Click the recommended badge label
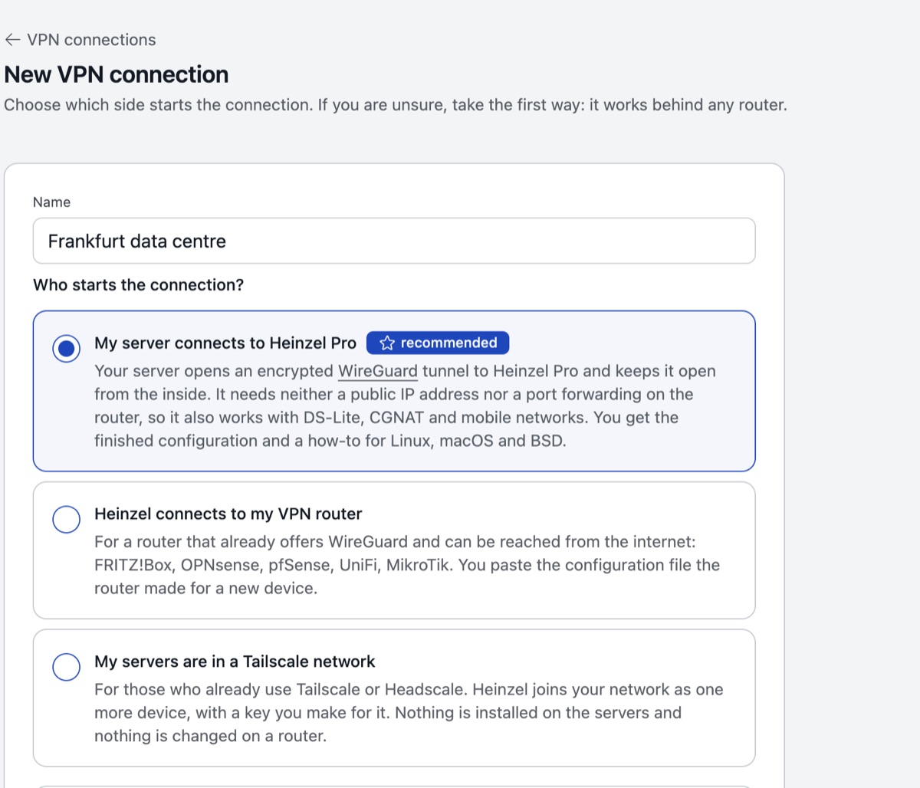Screen dimensions: 920x788 pyautogui.click(x=438, y=343)
